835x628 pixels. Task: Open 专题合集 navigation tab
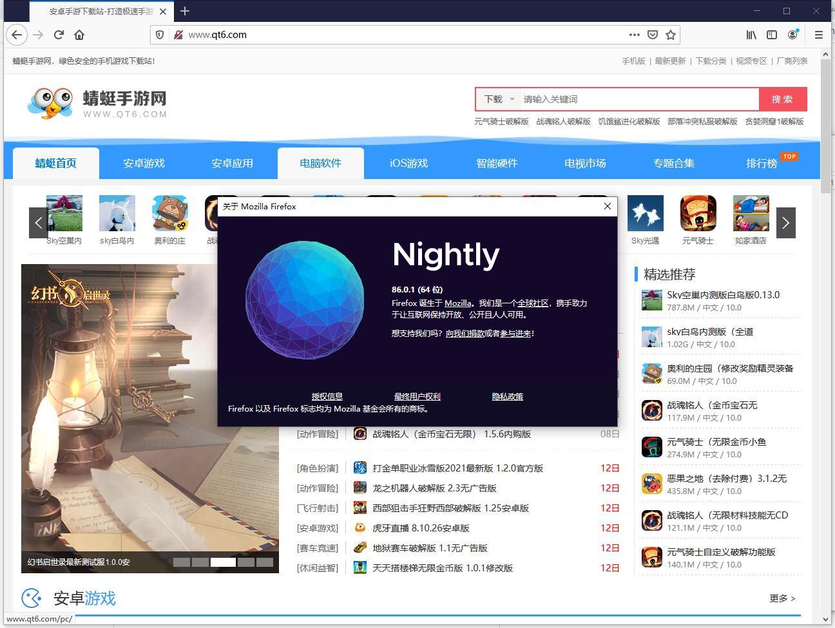[674, 163]
